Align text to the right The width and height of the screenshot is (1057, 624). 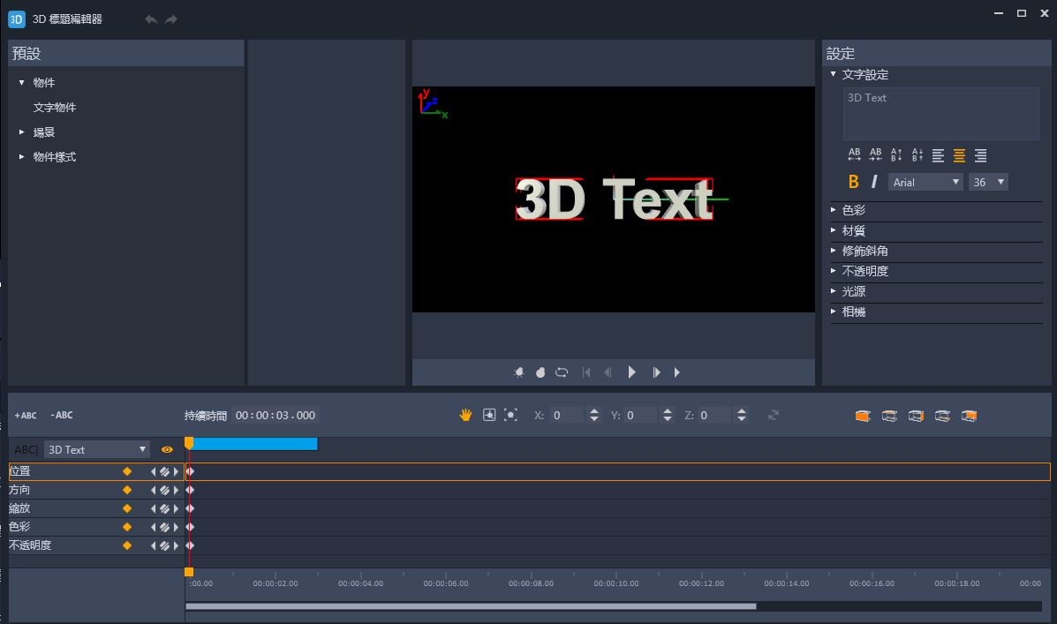pyautogui.click(x=980, y=155)
